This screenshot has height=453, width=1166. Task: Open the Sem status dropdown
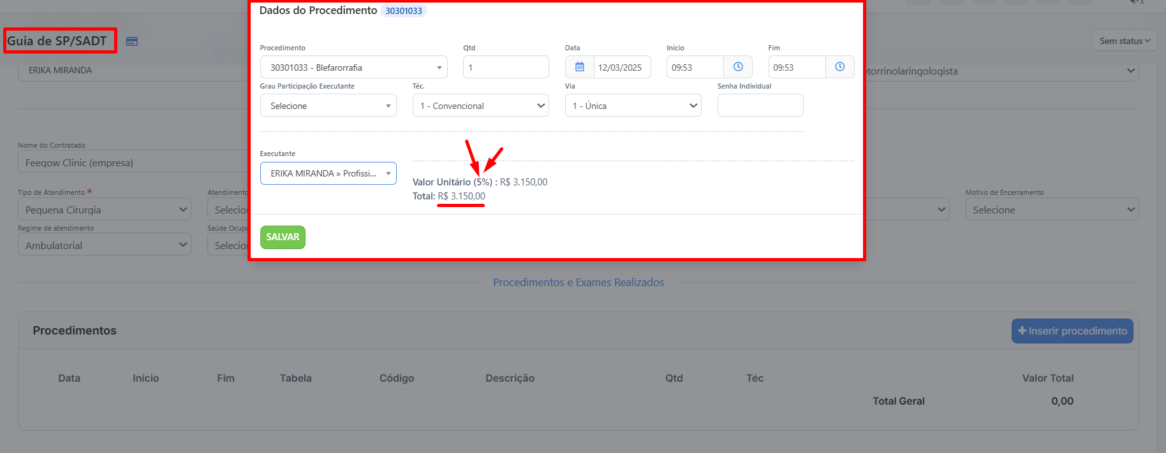click(1125, 41)
